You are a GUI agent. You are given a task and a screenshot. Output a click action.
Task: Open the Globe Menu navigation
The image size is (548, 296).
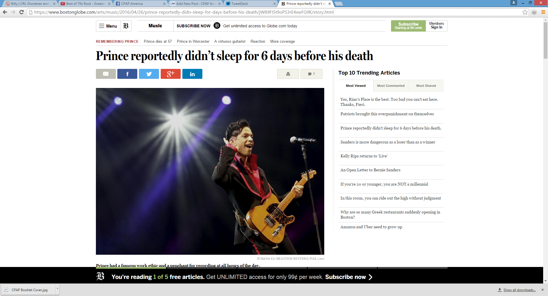108,26
